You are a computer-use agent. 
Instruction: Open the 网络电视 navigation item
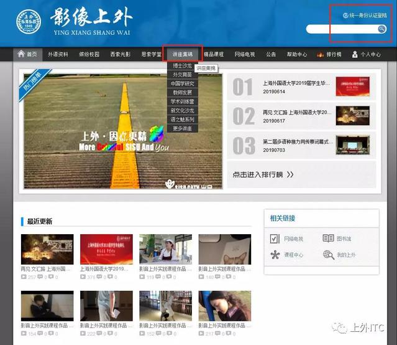coord(245,54)
